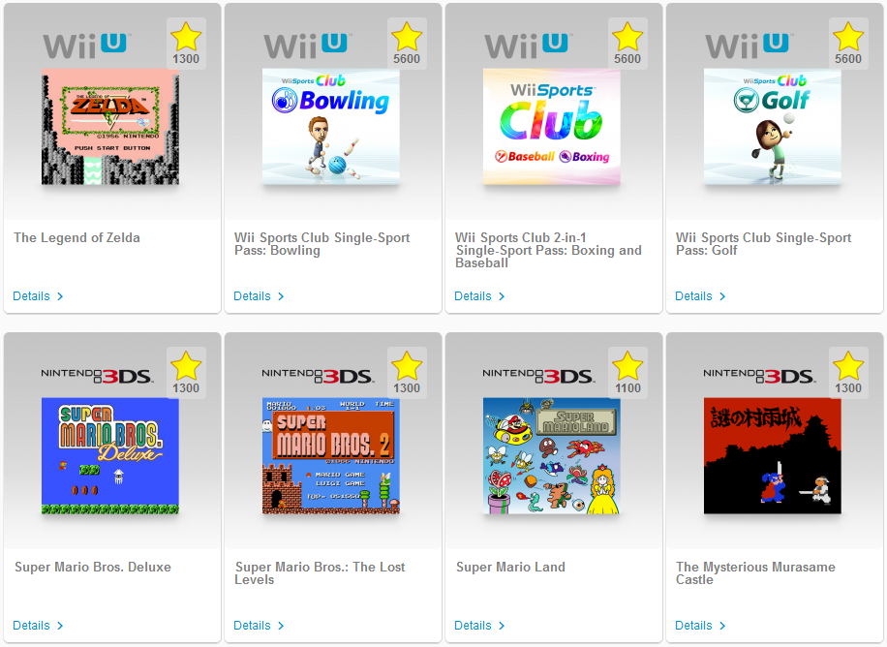Viewport: 887px width, 647px height.
Task: Click the 5600 star icon on Bowling card
Action: 407,38
